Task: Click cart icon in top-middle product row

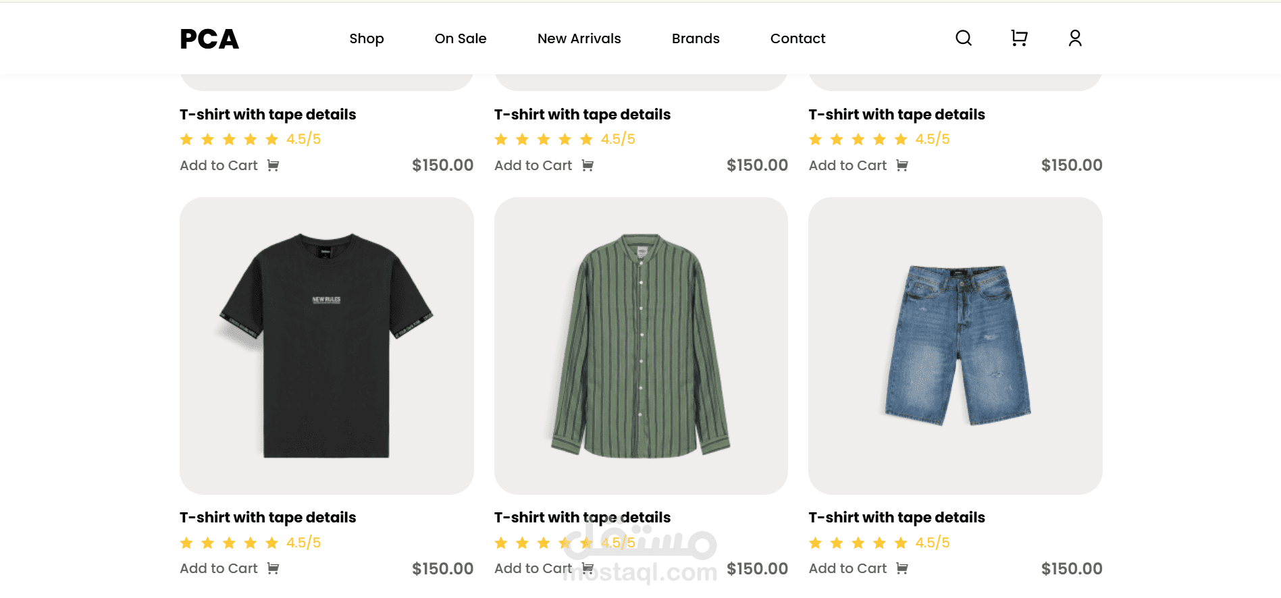Action: 587,166
